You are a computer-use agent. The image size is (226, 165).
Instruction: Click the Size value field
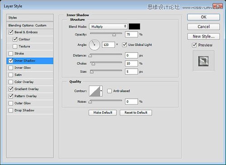click(x=132, y=71)
